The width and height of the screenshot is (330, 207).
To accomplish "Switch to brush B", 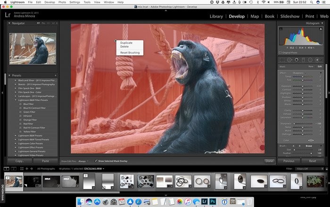I will coord(299,146).
